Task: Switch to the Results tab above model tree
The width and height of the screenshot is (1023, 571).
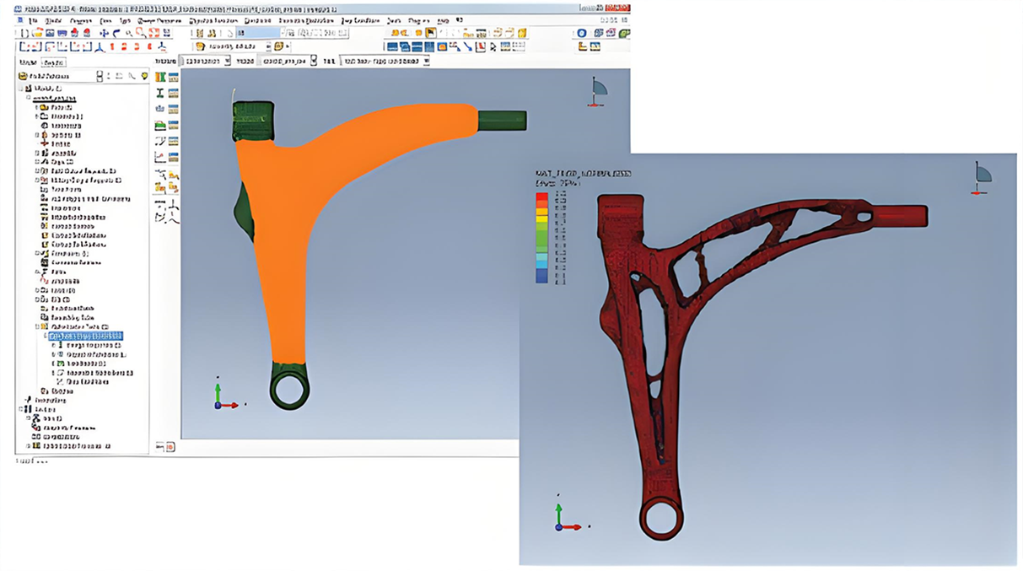Action: tap(54, 62)
